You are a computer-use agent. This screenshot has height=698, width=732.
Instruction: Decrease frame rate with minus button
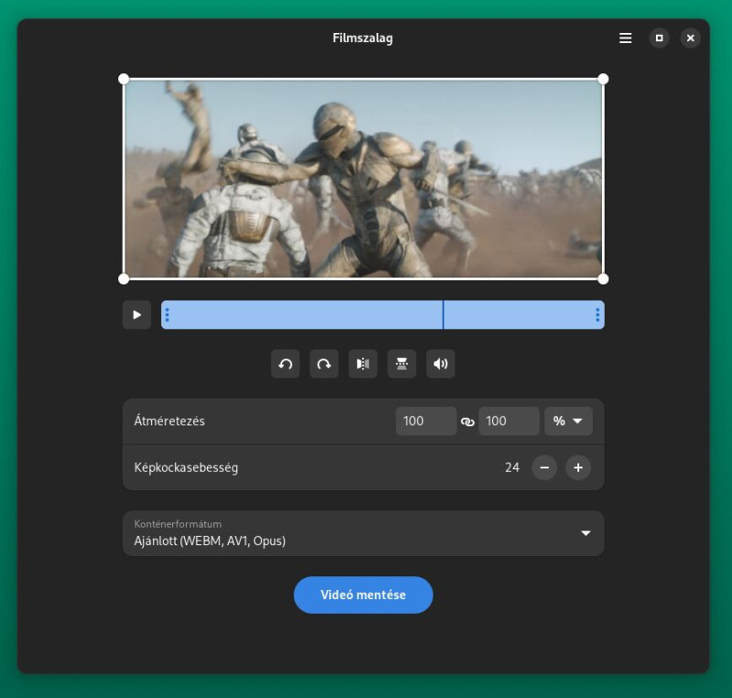(544, 467)
